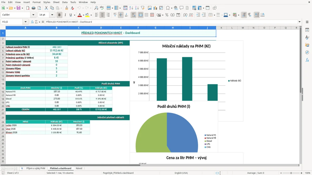Insert a comment
Image resolution: width=312 pixels, height=175 pixels.
pyautogui.click(x=181, y=8)
